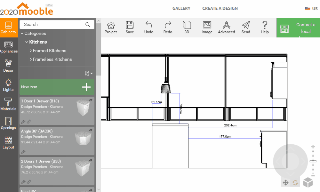This screenshot has height=192, width=320.
Task: Open the Help menu
Action: pos(265,28)
